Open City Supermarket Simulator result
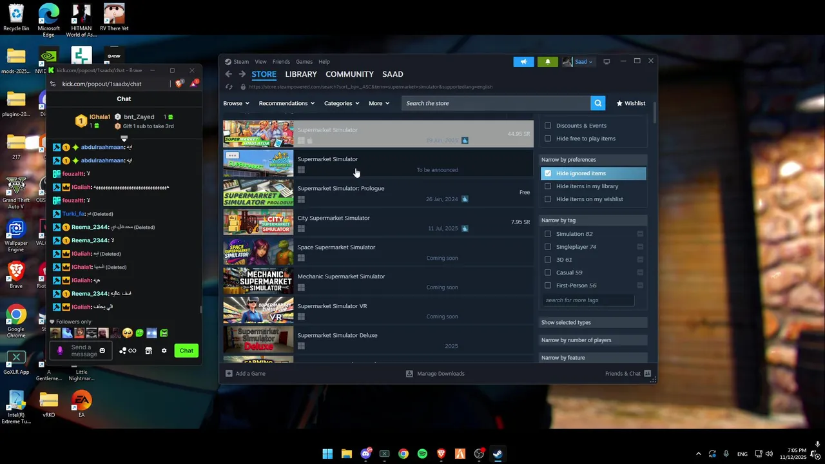825x464 pixels. coord(378,223)
